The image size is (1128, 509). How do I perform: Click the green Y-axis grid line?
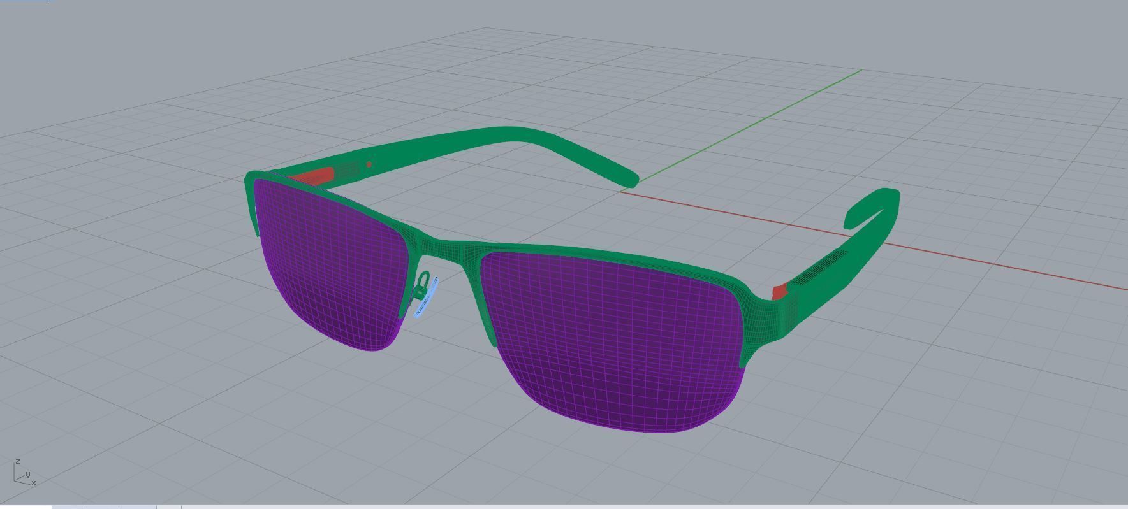coord(749,126)
